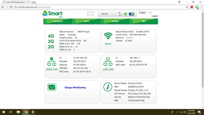
Task: Bookmark this page with star icon
Action: [187, 7]
